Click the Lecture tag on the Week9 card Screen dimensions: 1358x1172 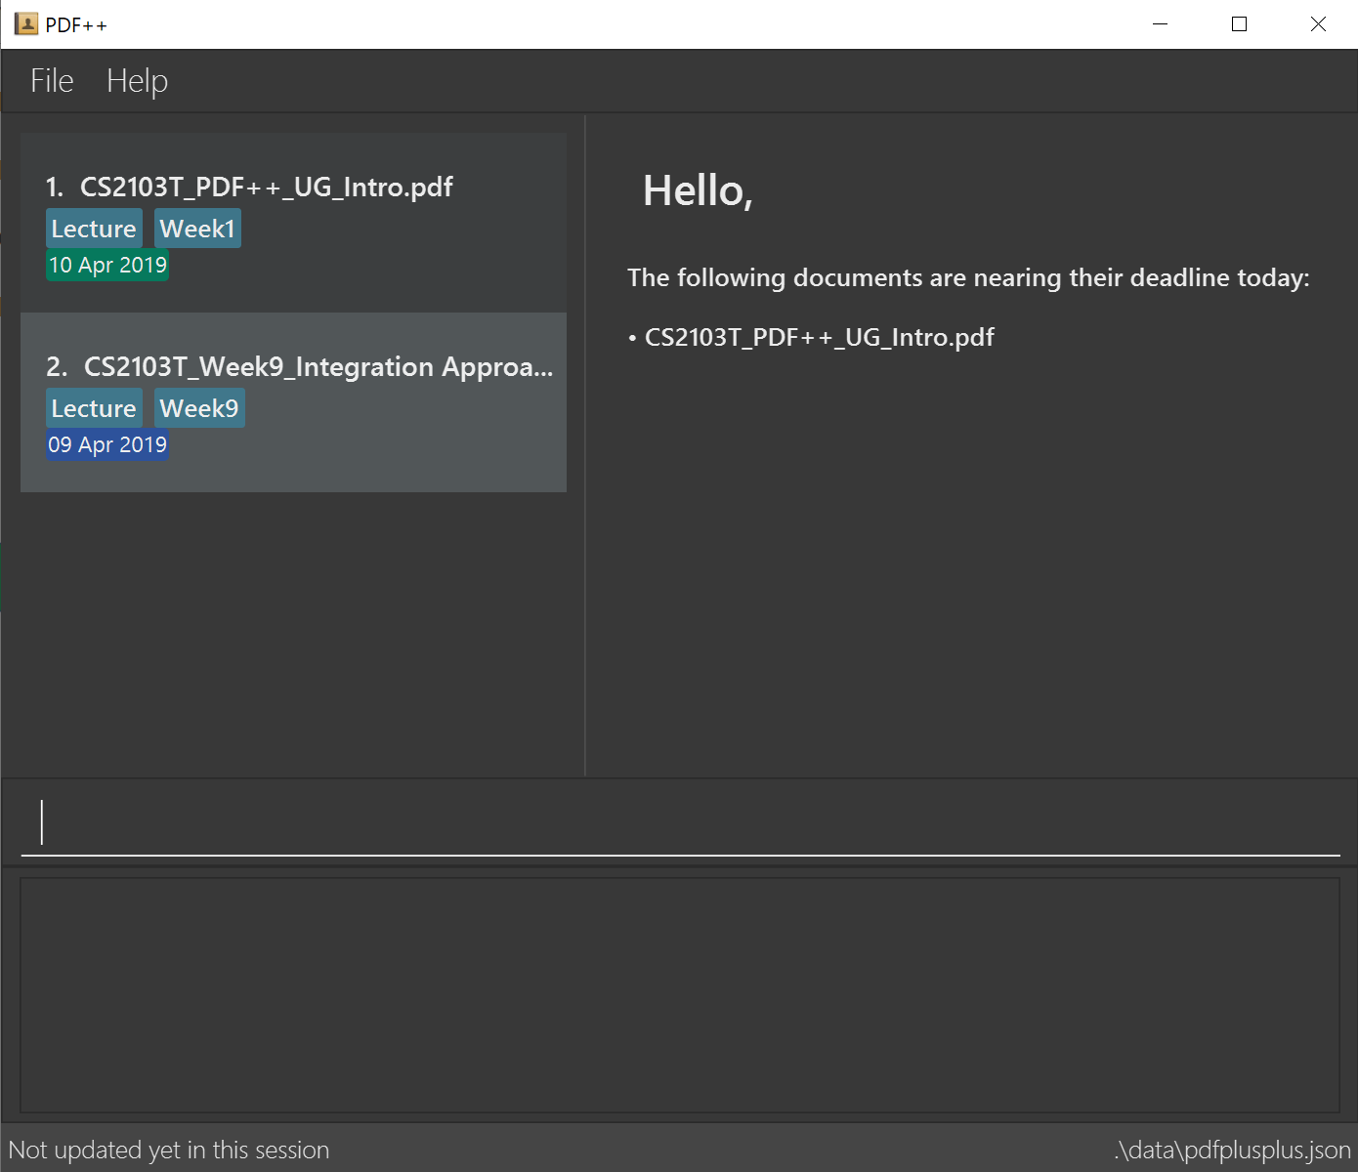[x=94, y=408]
